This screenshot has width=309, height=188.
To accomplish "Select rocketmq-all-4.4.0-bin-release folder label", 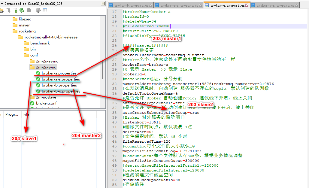I will click(51, 37).
